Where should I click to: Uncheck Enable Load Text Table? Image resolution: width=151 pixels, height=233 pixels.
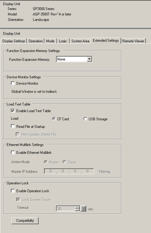point(13,111)
